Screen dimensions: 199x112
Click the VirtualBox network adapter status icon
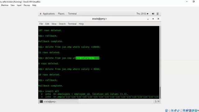pos(175,110)
